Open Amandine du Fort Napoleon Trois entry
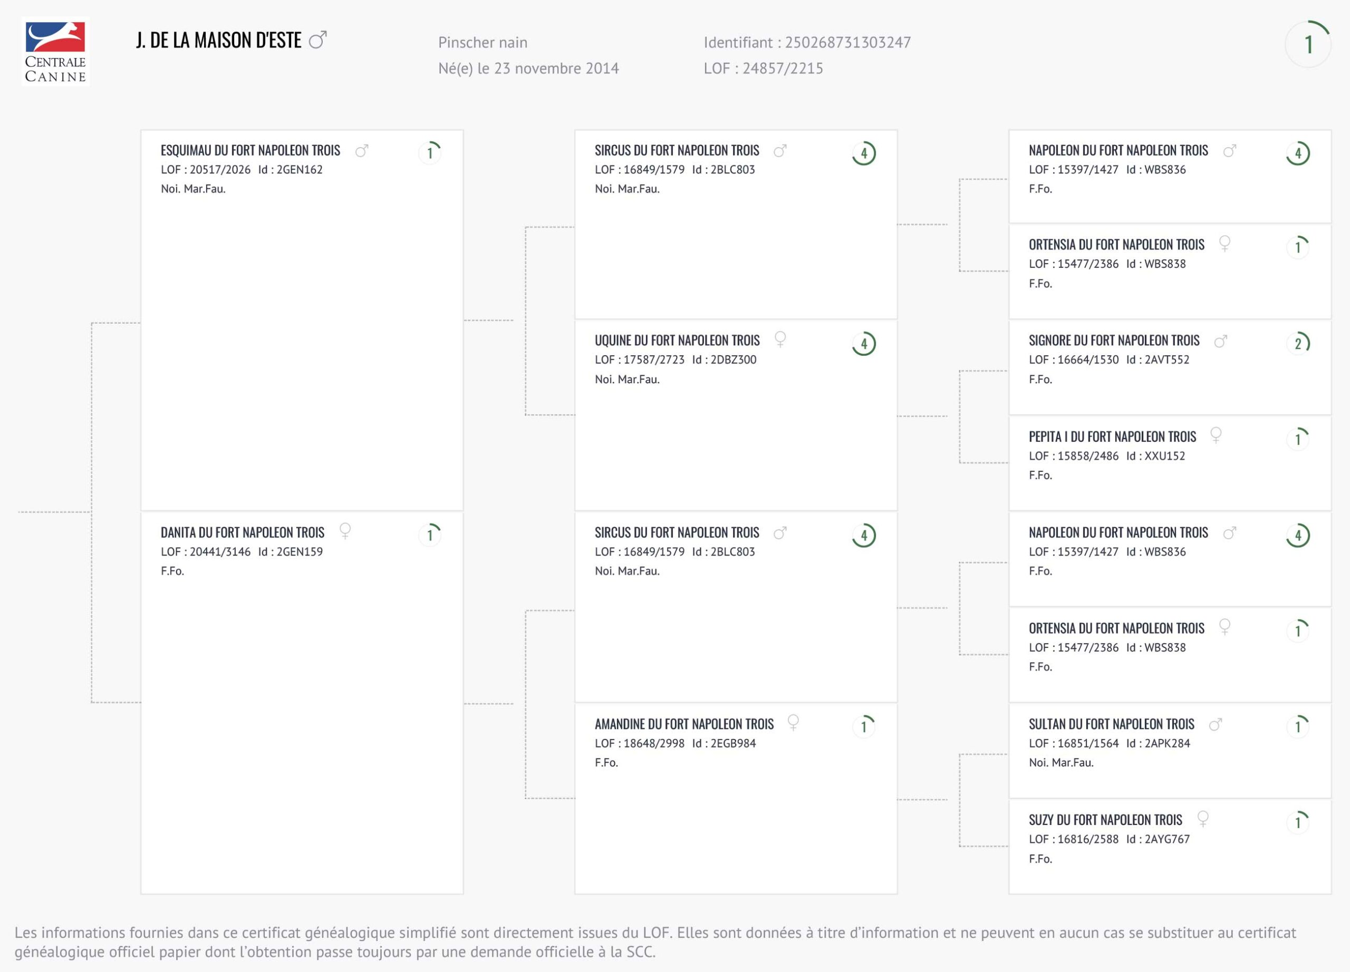1350x972 pixels. click(x=684, y=724)
